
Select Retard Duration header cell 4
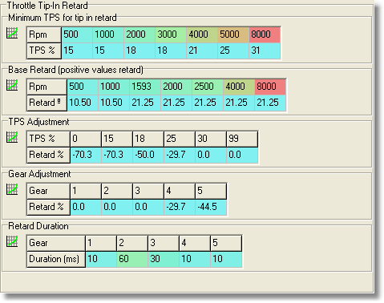195,243
